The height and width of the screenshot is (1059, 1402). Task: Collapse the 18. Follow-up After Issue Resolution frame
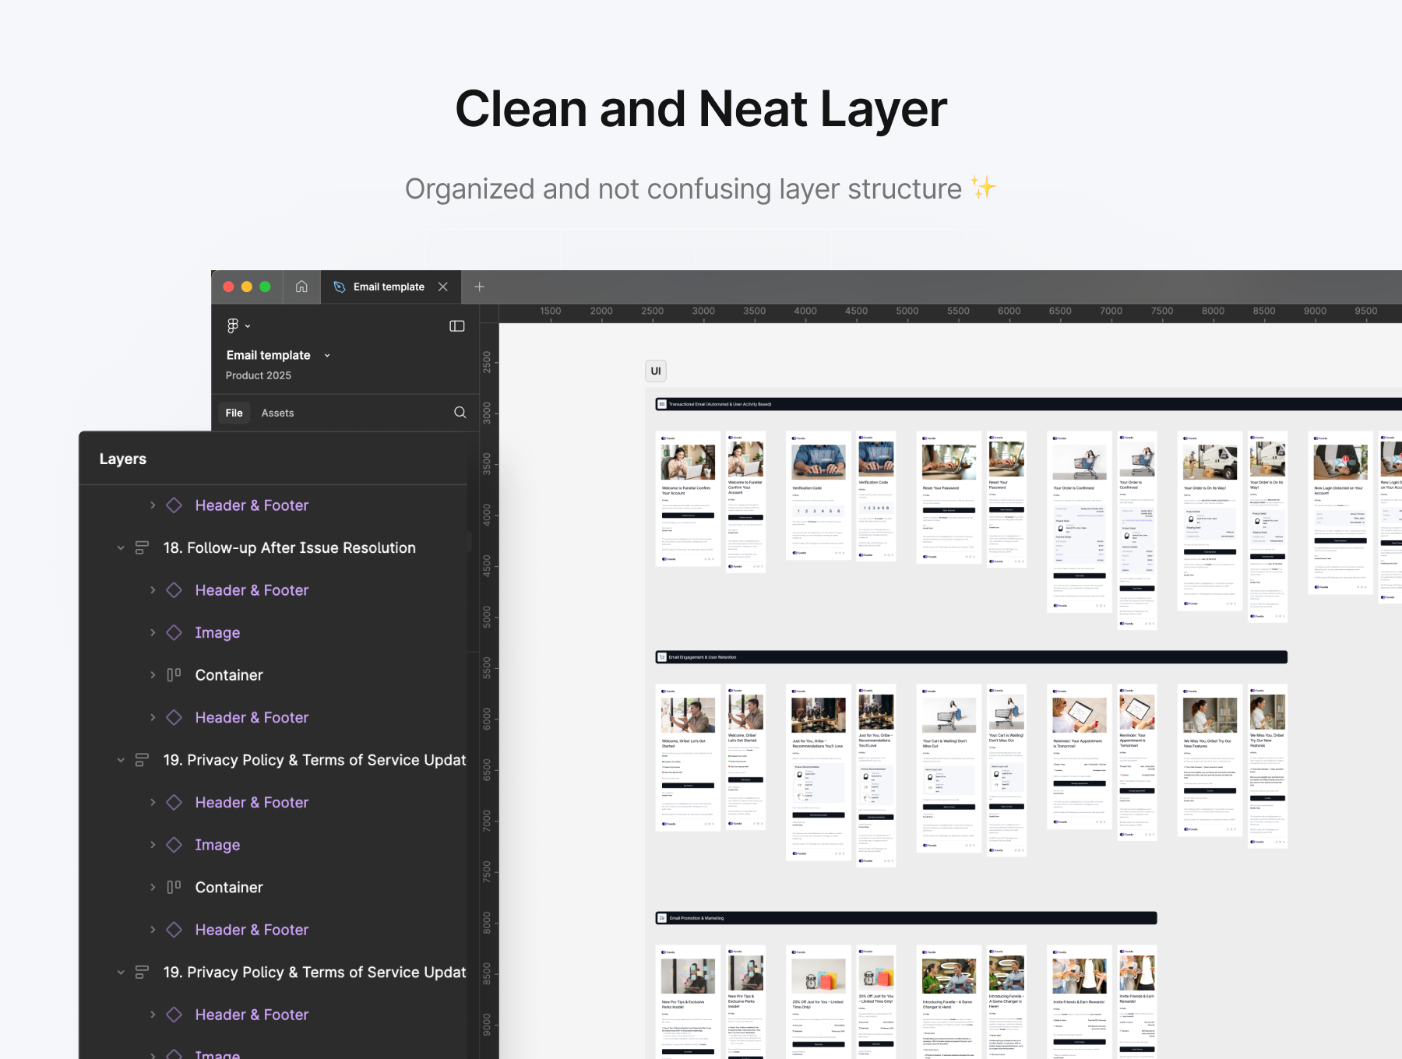(x=121, y=548)
